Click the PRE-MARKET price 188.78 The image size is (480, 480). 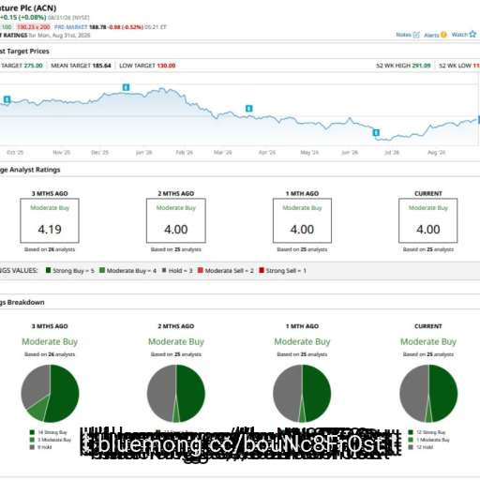[97, 27]
